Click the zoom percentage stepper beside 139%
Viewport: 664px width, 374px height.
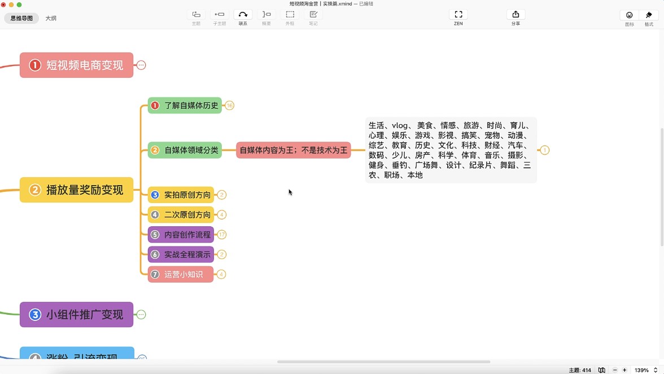click(x=656, y=370)
